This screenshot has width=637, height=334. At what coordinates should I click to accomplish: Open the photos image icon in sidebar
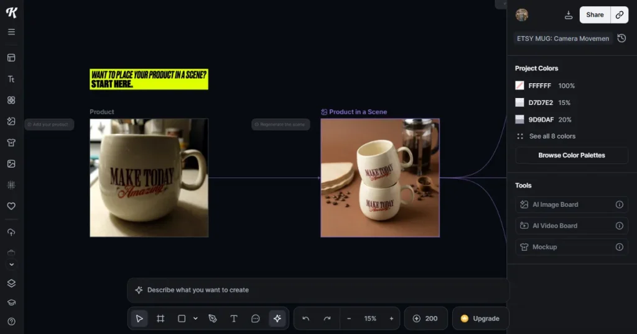(x=11, y=164)
